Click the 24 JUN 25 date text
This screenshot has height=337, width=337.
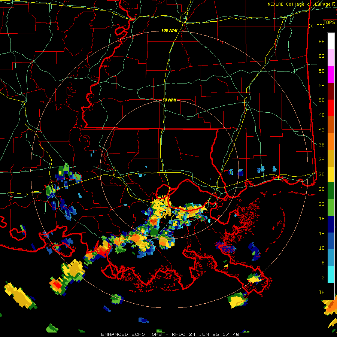coord(204,334)
